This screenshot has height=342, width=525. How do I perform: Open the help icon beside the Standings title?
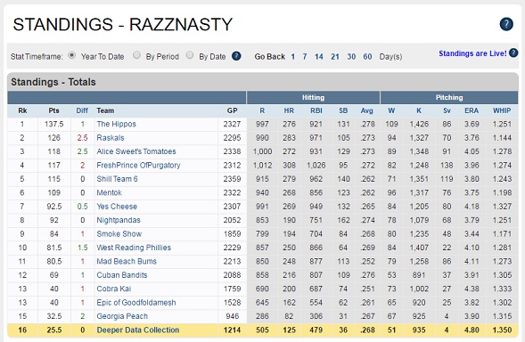(506, 24)
